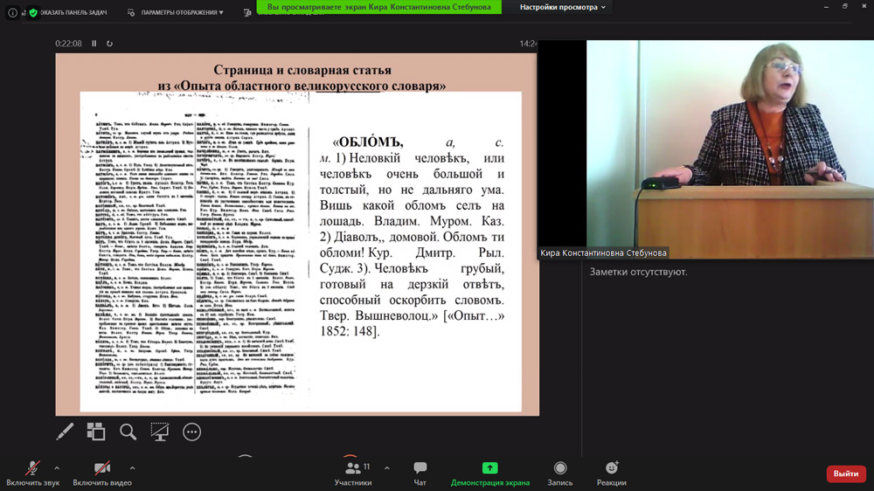The image size is (874, 491).
Task: Start recording with Запись button
Action: 560,474
